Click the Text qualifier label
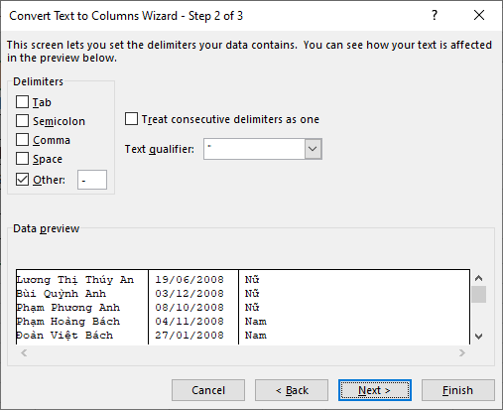Screen dimensions: 503x410 click(x=160, y=149)
